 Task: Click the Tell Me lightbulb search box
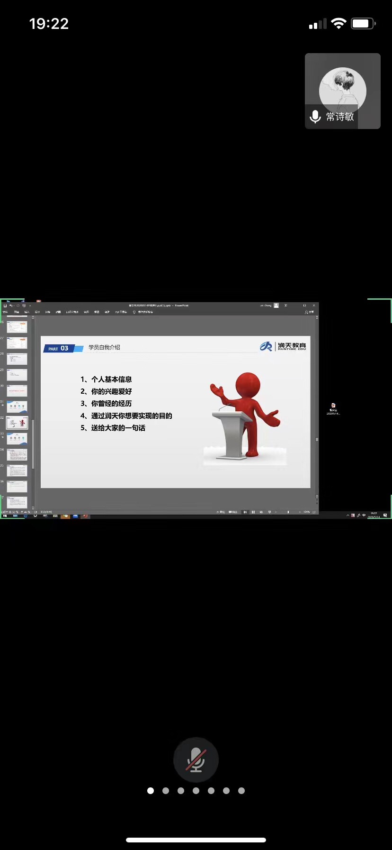143,312
